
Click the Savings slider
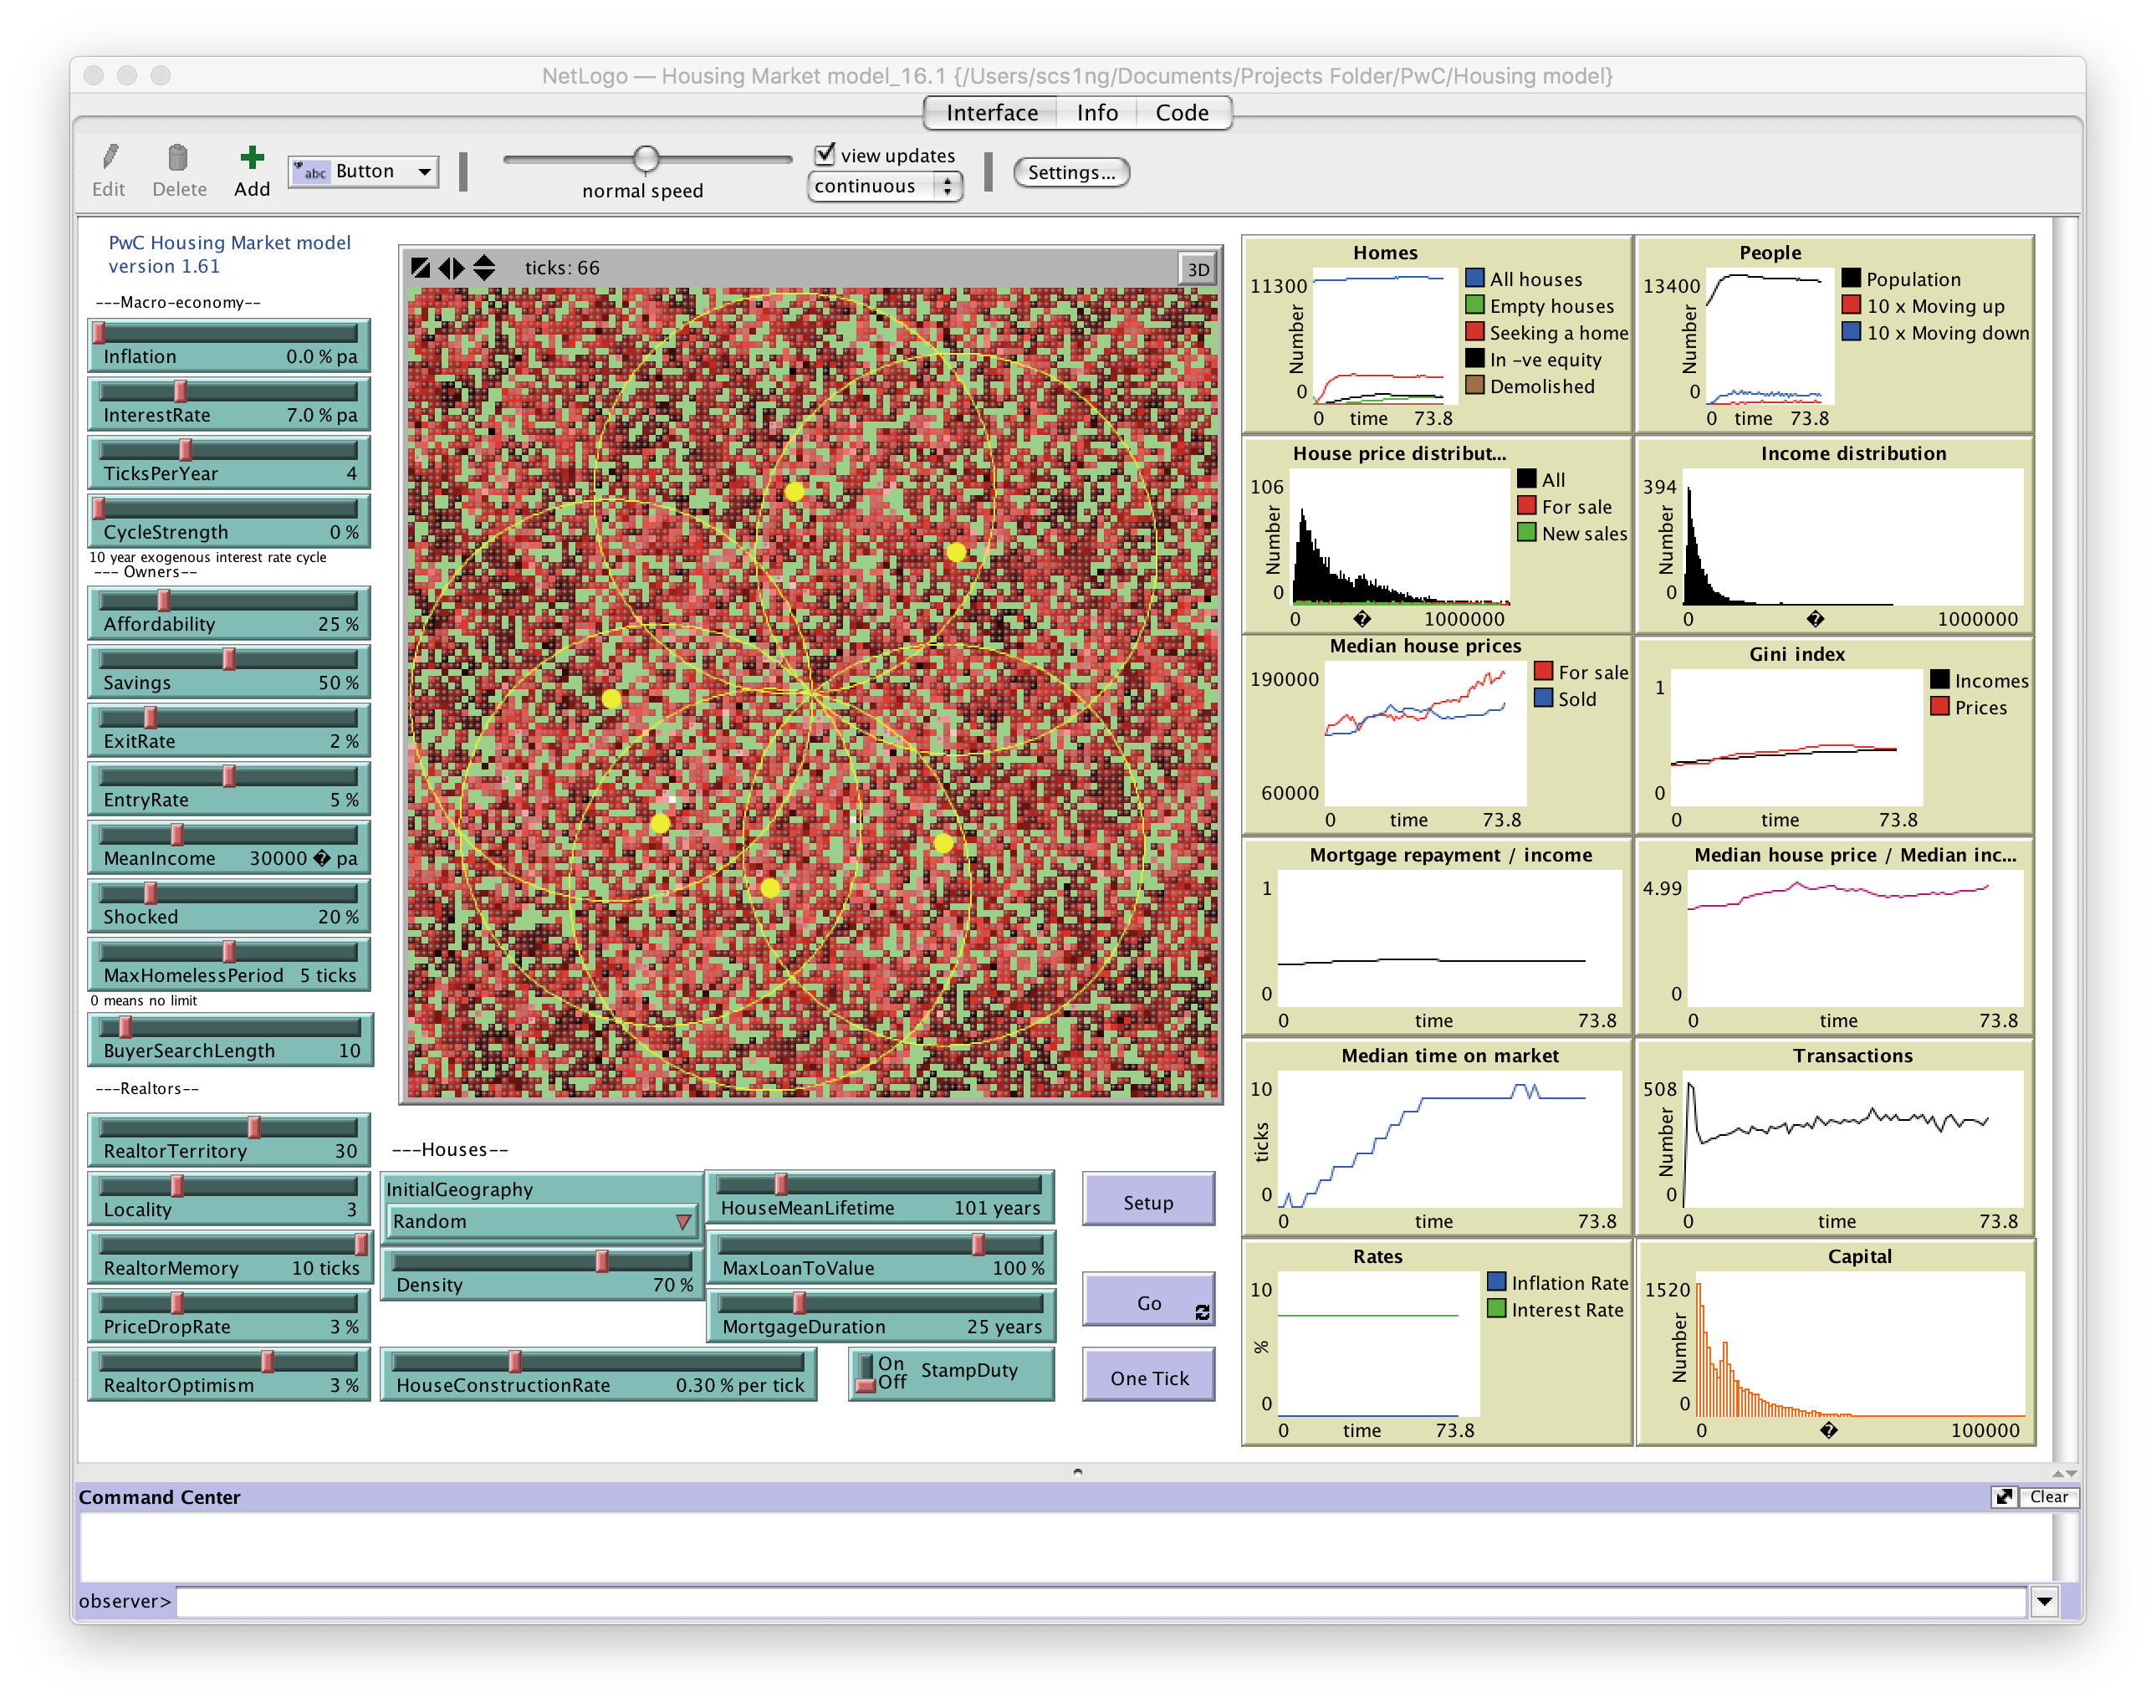pyautogui.click(x=229, y=672)
